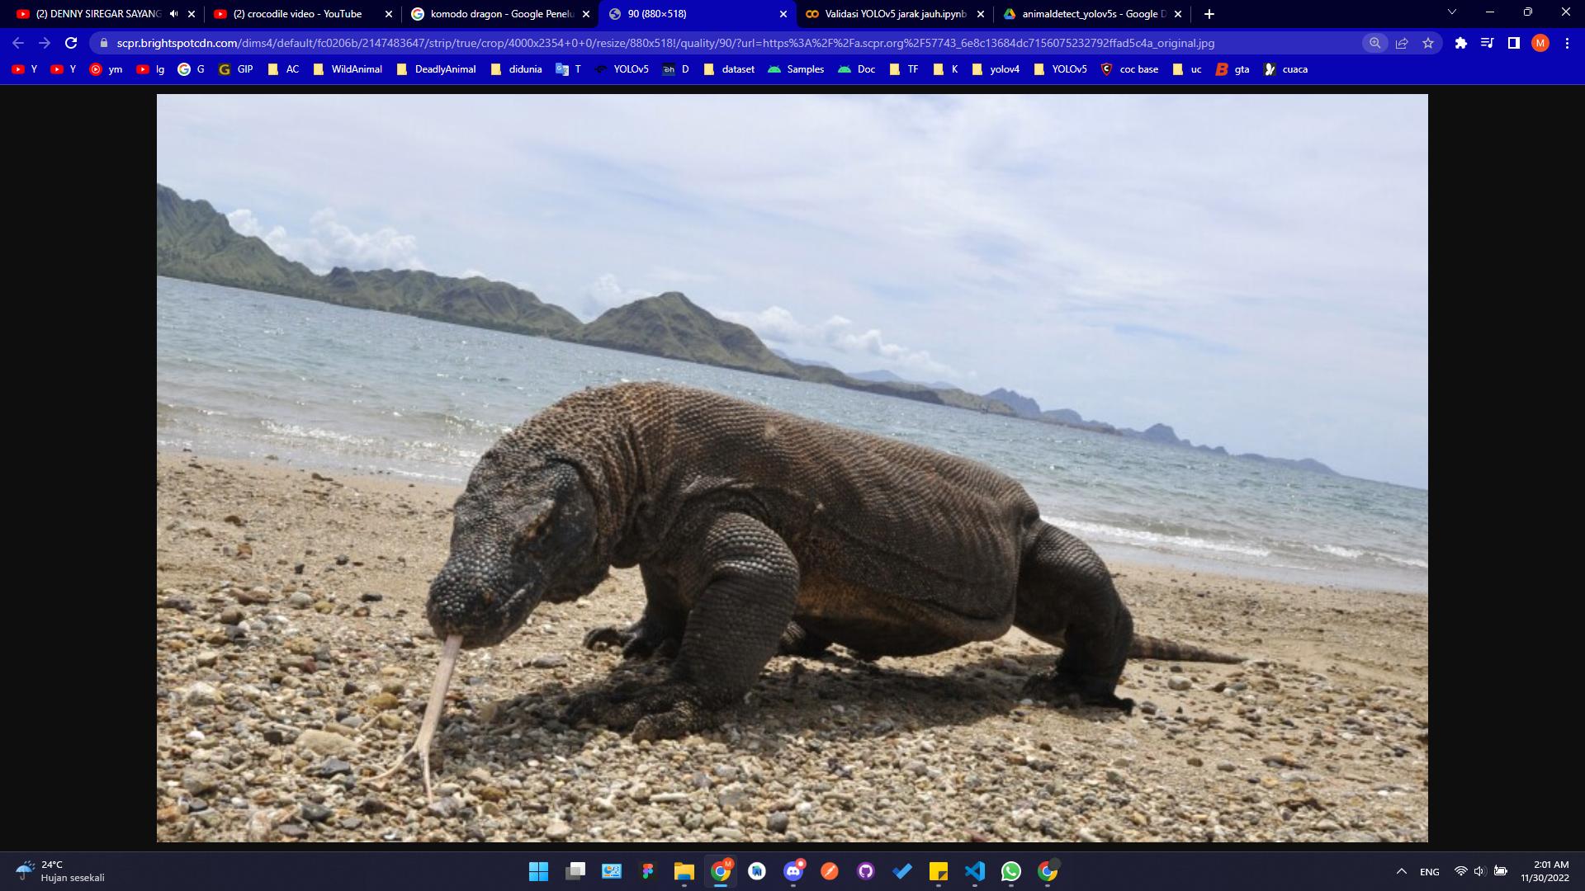Screen dimensions: 1585x891
Task: Open the Ig YouTube bookmark
Action: (150, 69)
